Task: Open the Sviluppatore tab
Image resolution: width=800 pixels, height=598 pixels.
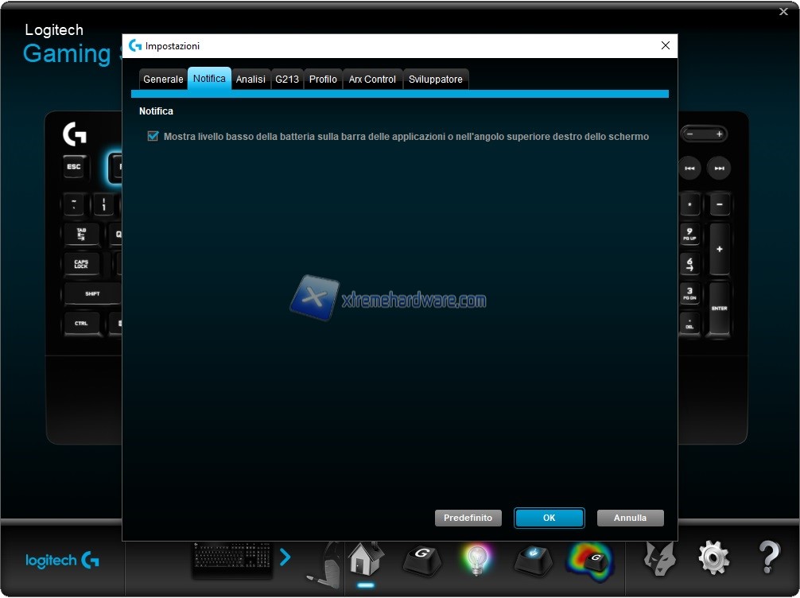Action: (x=435, y=80)
